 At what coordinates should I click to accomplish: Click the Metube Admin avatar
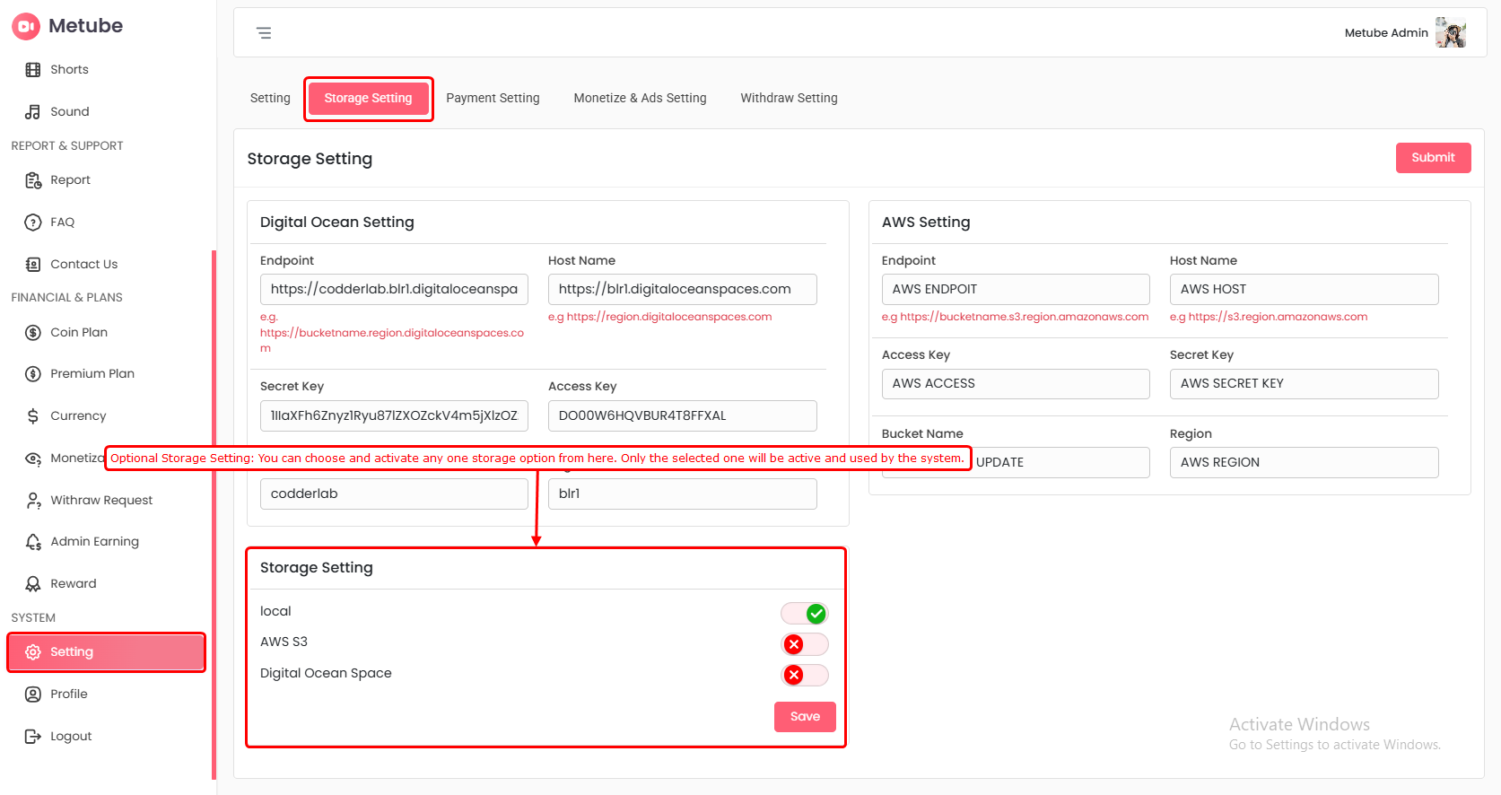point(1450,33)
